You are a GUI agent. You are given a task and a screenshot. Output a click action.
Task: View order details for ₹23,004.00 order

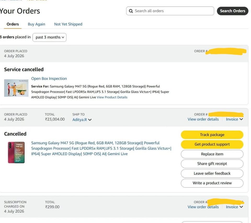(x=203, y=119)
